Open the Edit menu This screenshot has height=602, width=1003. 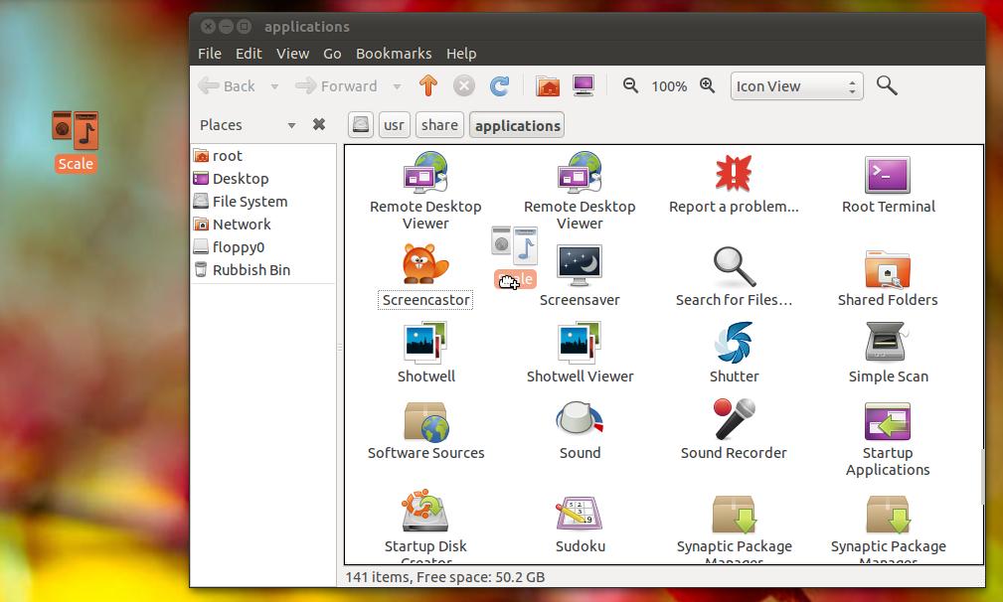(x=249, y=54)
